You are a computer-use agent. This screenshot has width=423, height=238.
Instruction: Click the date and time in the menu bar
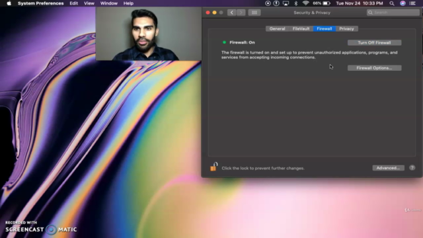coord(360,3)
